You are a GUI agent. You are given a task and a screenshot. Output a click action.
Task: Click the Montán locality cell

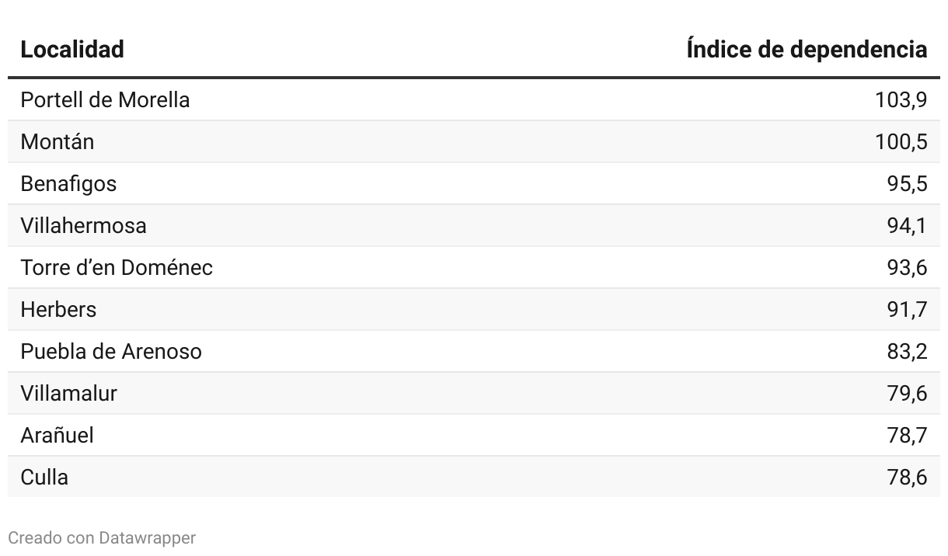coord(58,142)
